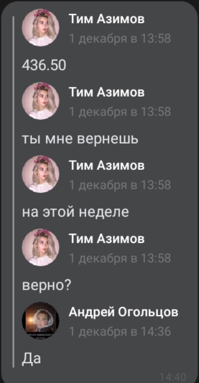Screen dimensions: 199x383
Task: Click the 13:58 timestamp above "верно?"
Action: [x=120, y=259]
